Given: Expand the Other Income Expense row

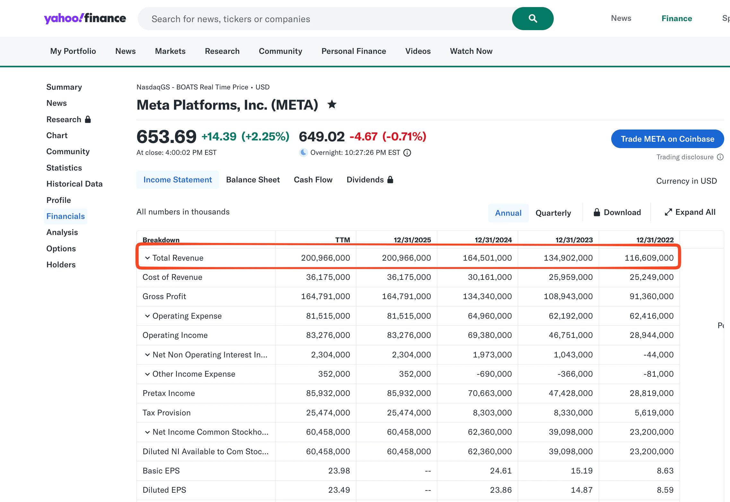Looking at the screenshot, I should tap(148, 374).
